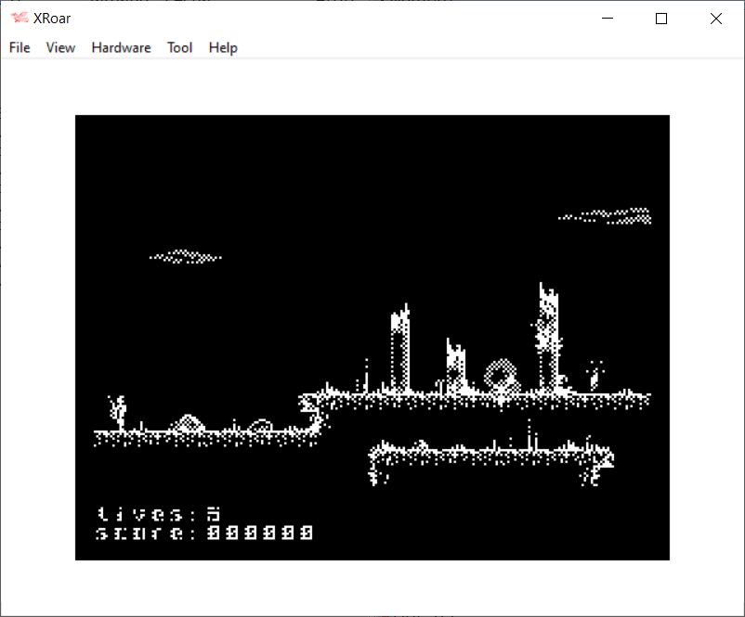The width and height of the screenshot is (745, 617).
Task: Close the XRoar emulator window
Action: (715, 19)
